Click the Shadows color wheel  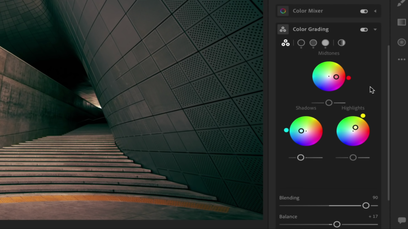pos(306,131)
